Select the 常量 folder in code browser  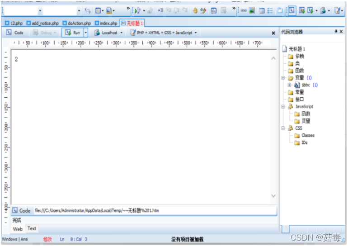[x=296, y=92]
